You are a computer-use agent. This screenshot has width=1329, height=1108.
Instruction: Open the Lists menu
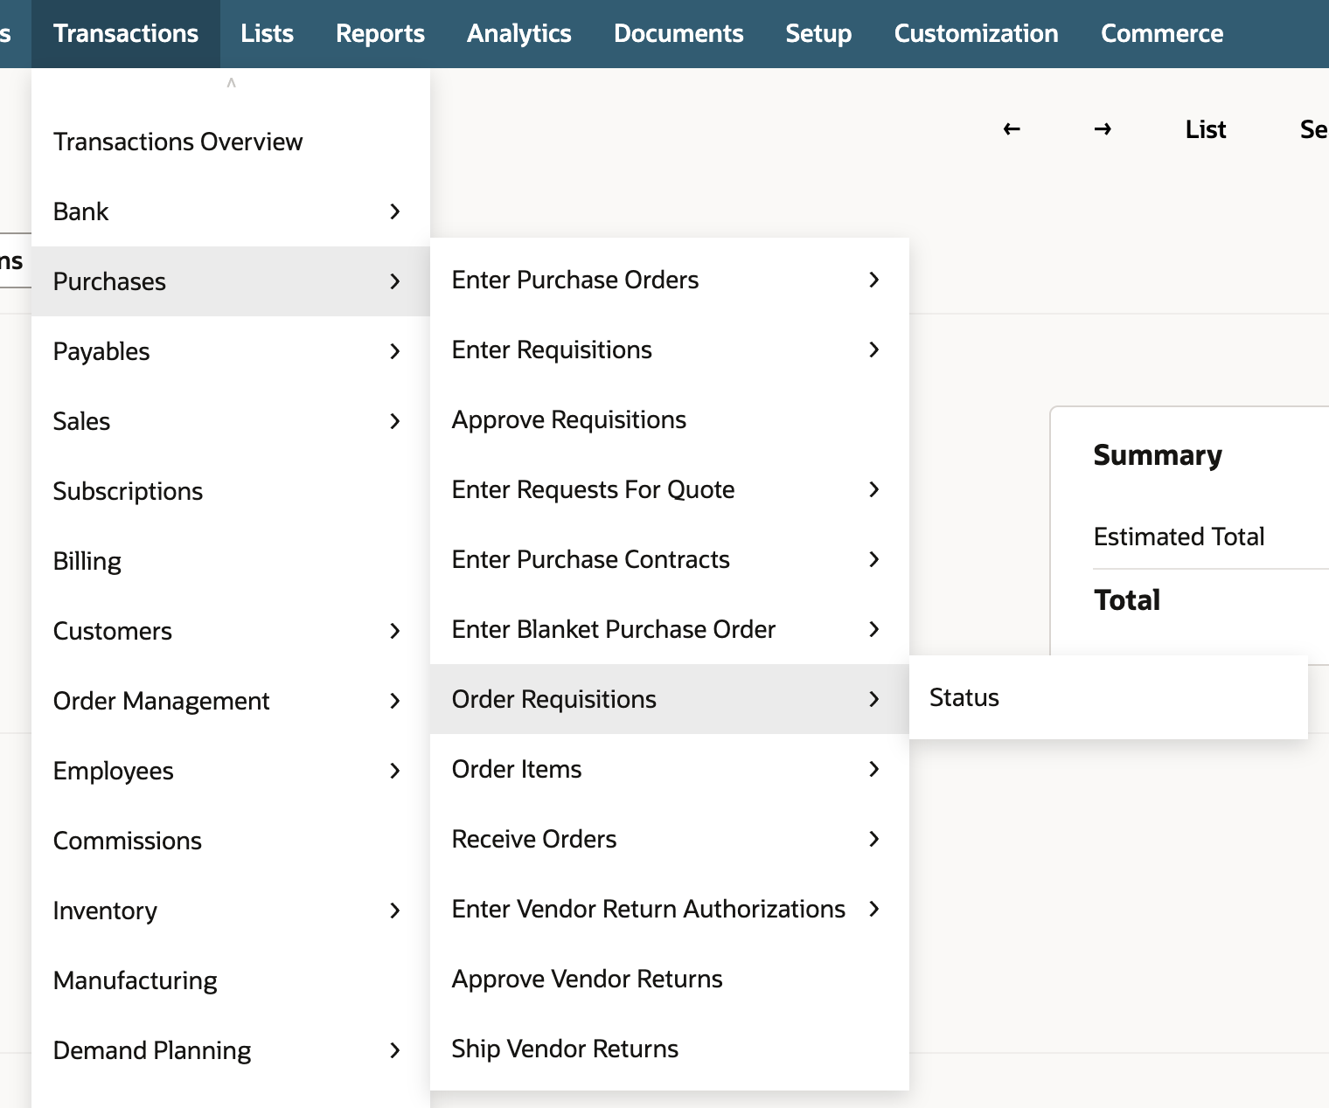pos(268,33)
